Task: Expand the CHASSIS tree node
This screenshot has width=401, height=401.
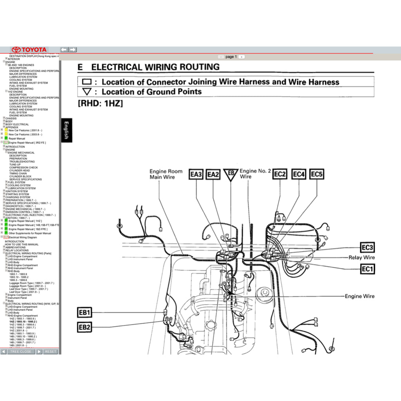Action: 4,118
